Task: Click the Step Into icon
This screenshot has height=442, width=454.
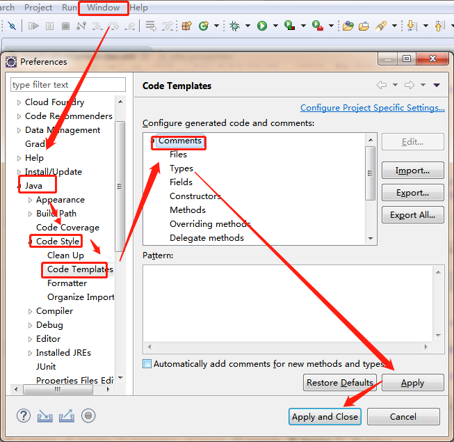Action: [97, 26]
